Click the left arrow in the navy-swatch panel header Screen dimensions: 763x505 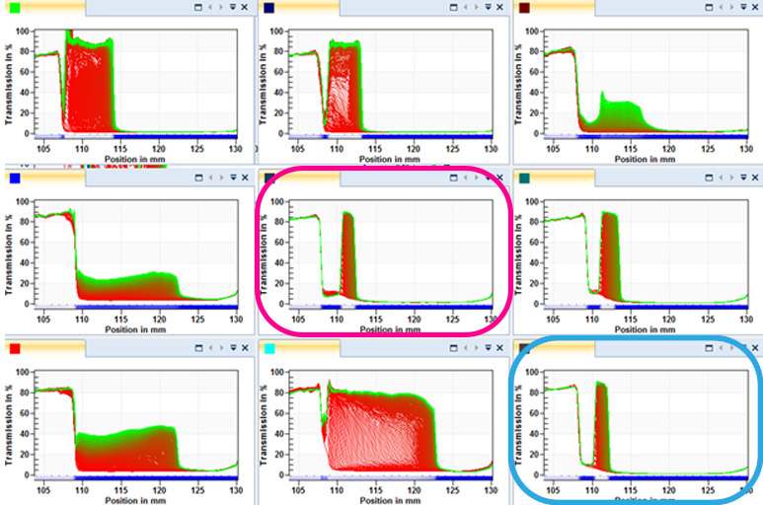click(x=465, y=7)
